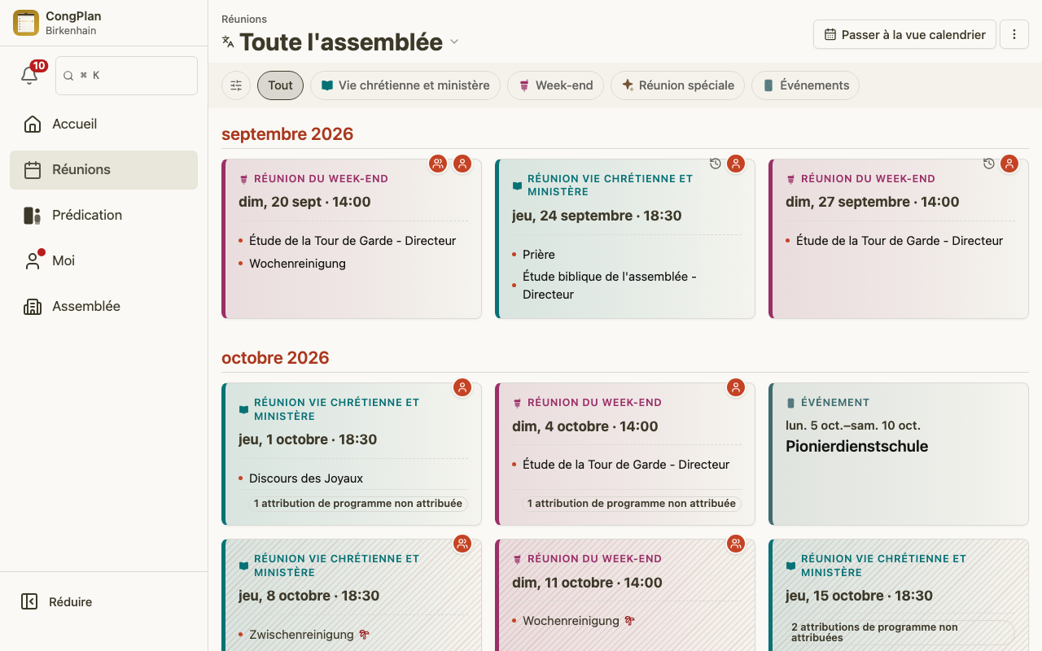1042x651 pixels.
Task: Click 2 attributions non attribuées badge
Action: click(899, 632)
